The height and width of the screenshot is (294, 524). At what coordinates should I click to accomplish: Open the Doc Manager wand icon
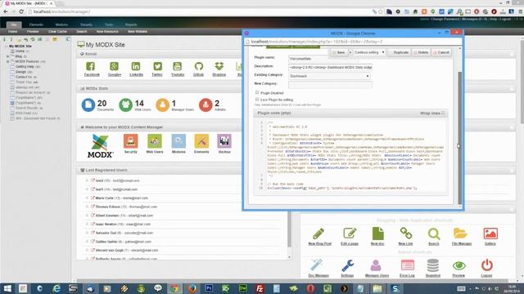(316, 265)
